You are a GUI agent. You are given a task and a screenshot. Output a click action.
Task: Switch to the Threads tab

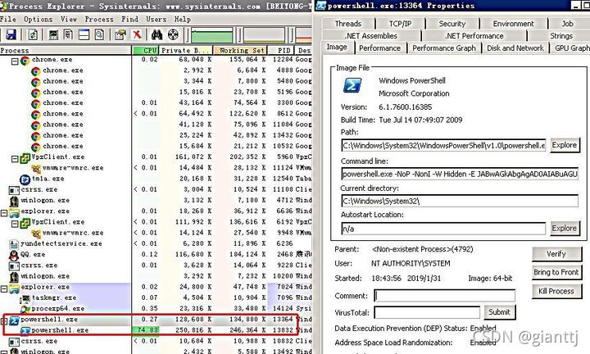tap(348, 24)
